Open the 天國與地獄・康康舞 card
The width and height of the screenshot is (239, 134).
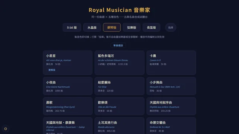(68, 126)
